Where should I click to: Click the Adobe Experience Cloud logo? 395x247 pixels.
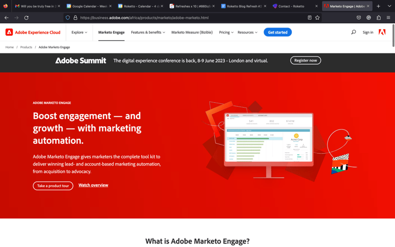tap(33, 32)
